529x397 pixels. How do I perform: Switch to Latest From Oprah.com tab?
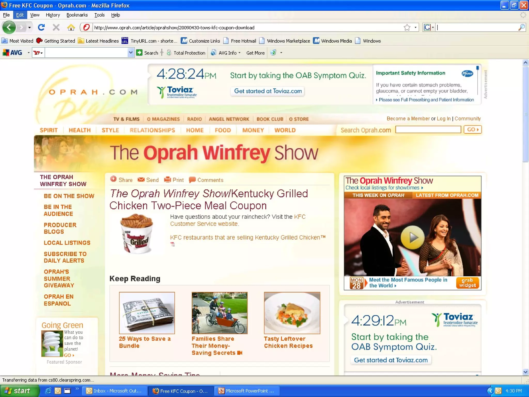coord(447,195)
